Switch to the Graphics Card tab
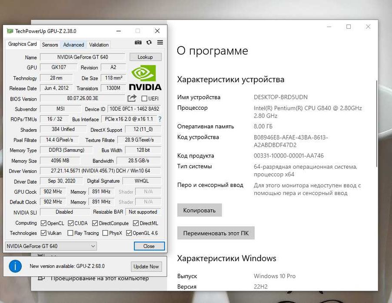Viewport: 392px width, 303px height. (22, 44)
